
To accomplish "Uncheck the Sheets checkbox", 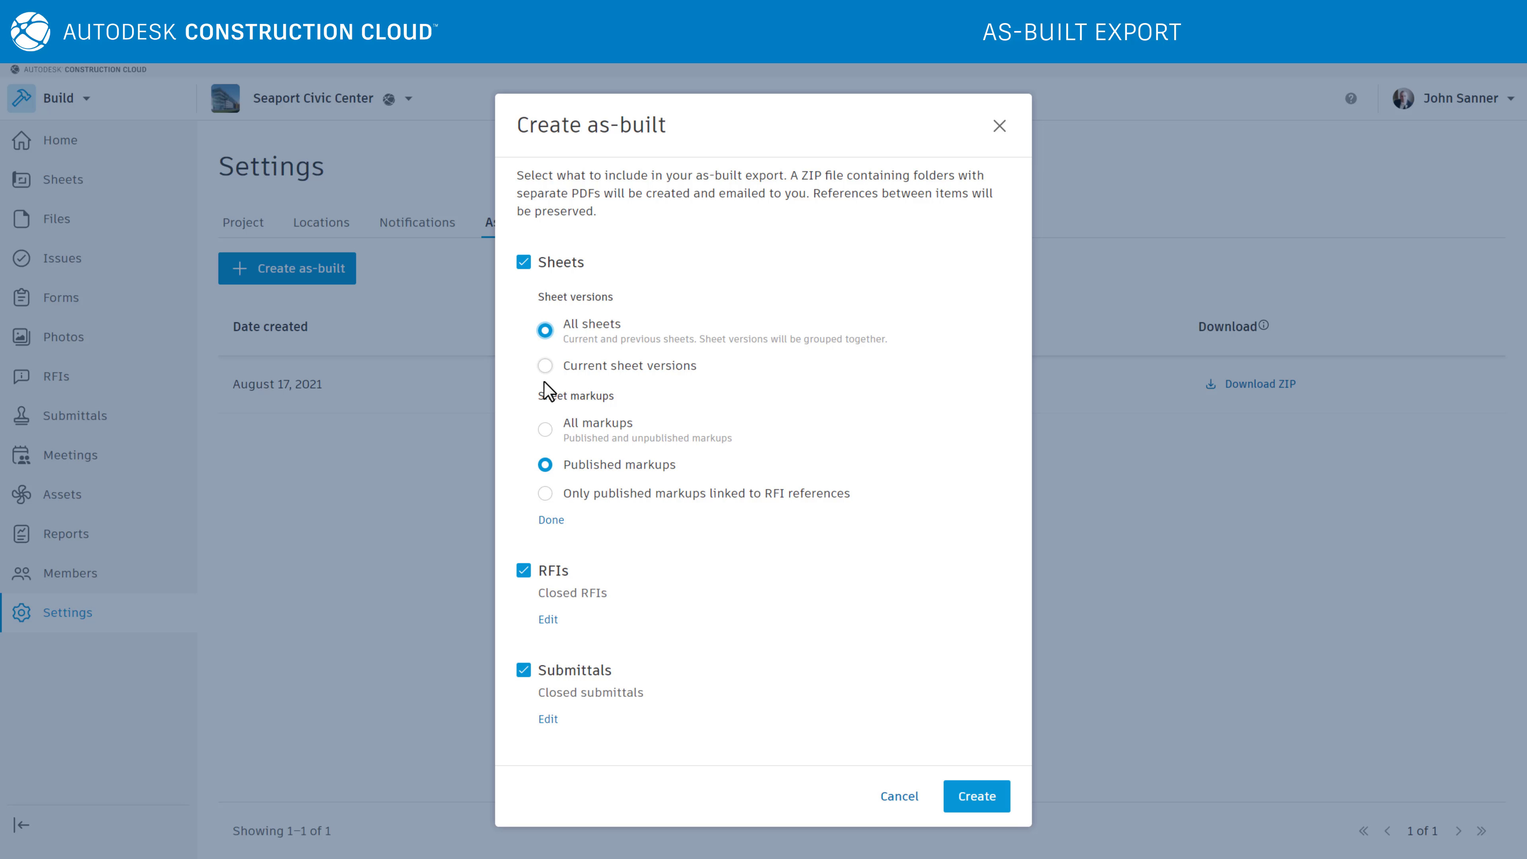I will pos(523,262).
